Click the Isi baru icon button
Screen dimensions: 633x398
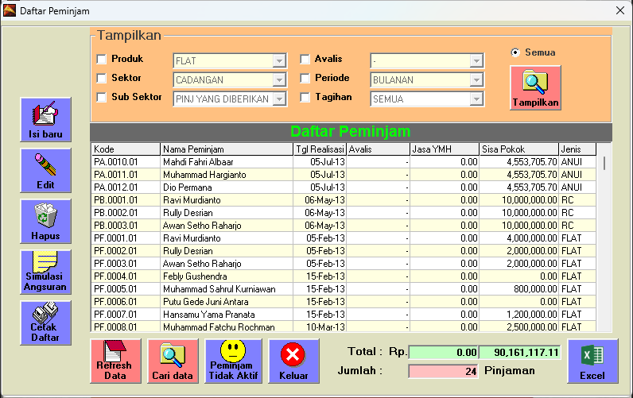tap(45, 119)
